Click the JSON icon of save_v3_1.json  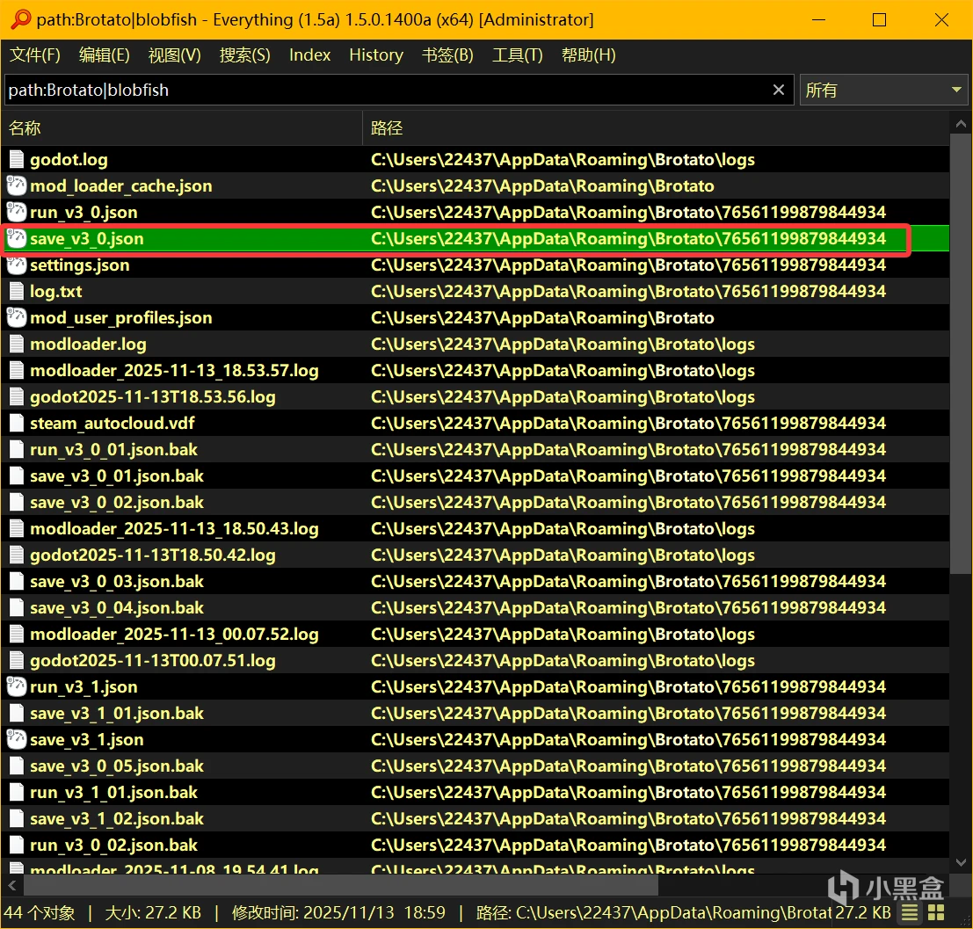(17, 740)
